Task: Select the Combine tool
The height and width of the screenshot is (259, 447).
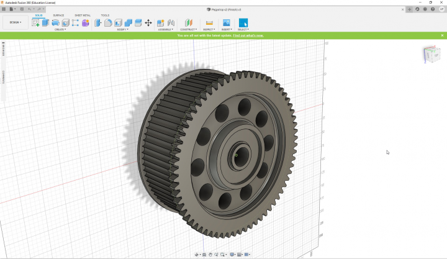Action: tap(129, 23)
